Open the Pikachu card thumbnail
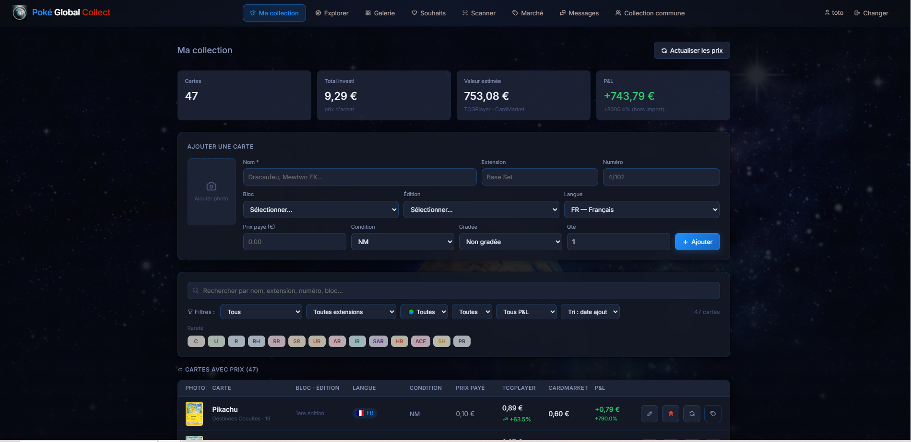 (194, 414)
